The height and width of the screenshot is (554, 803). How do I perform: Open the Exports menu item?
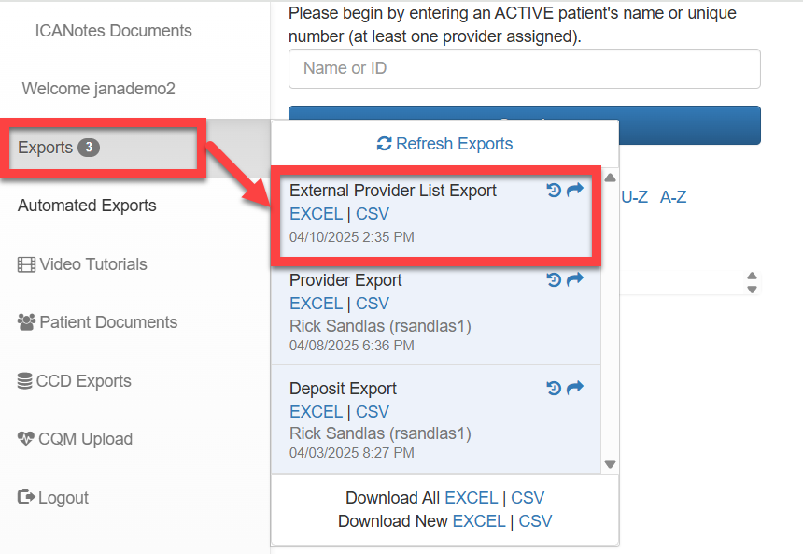coord(46,148)
